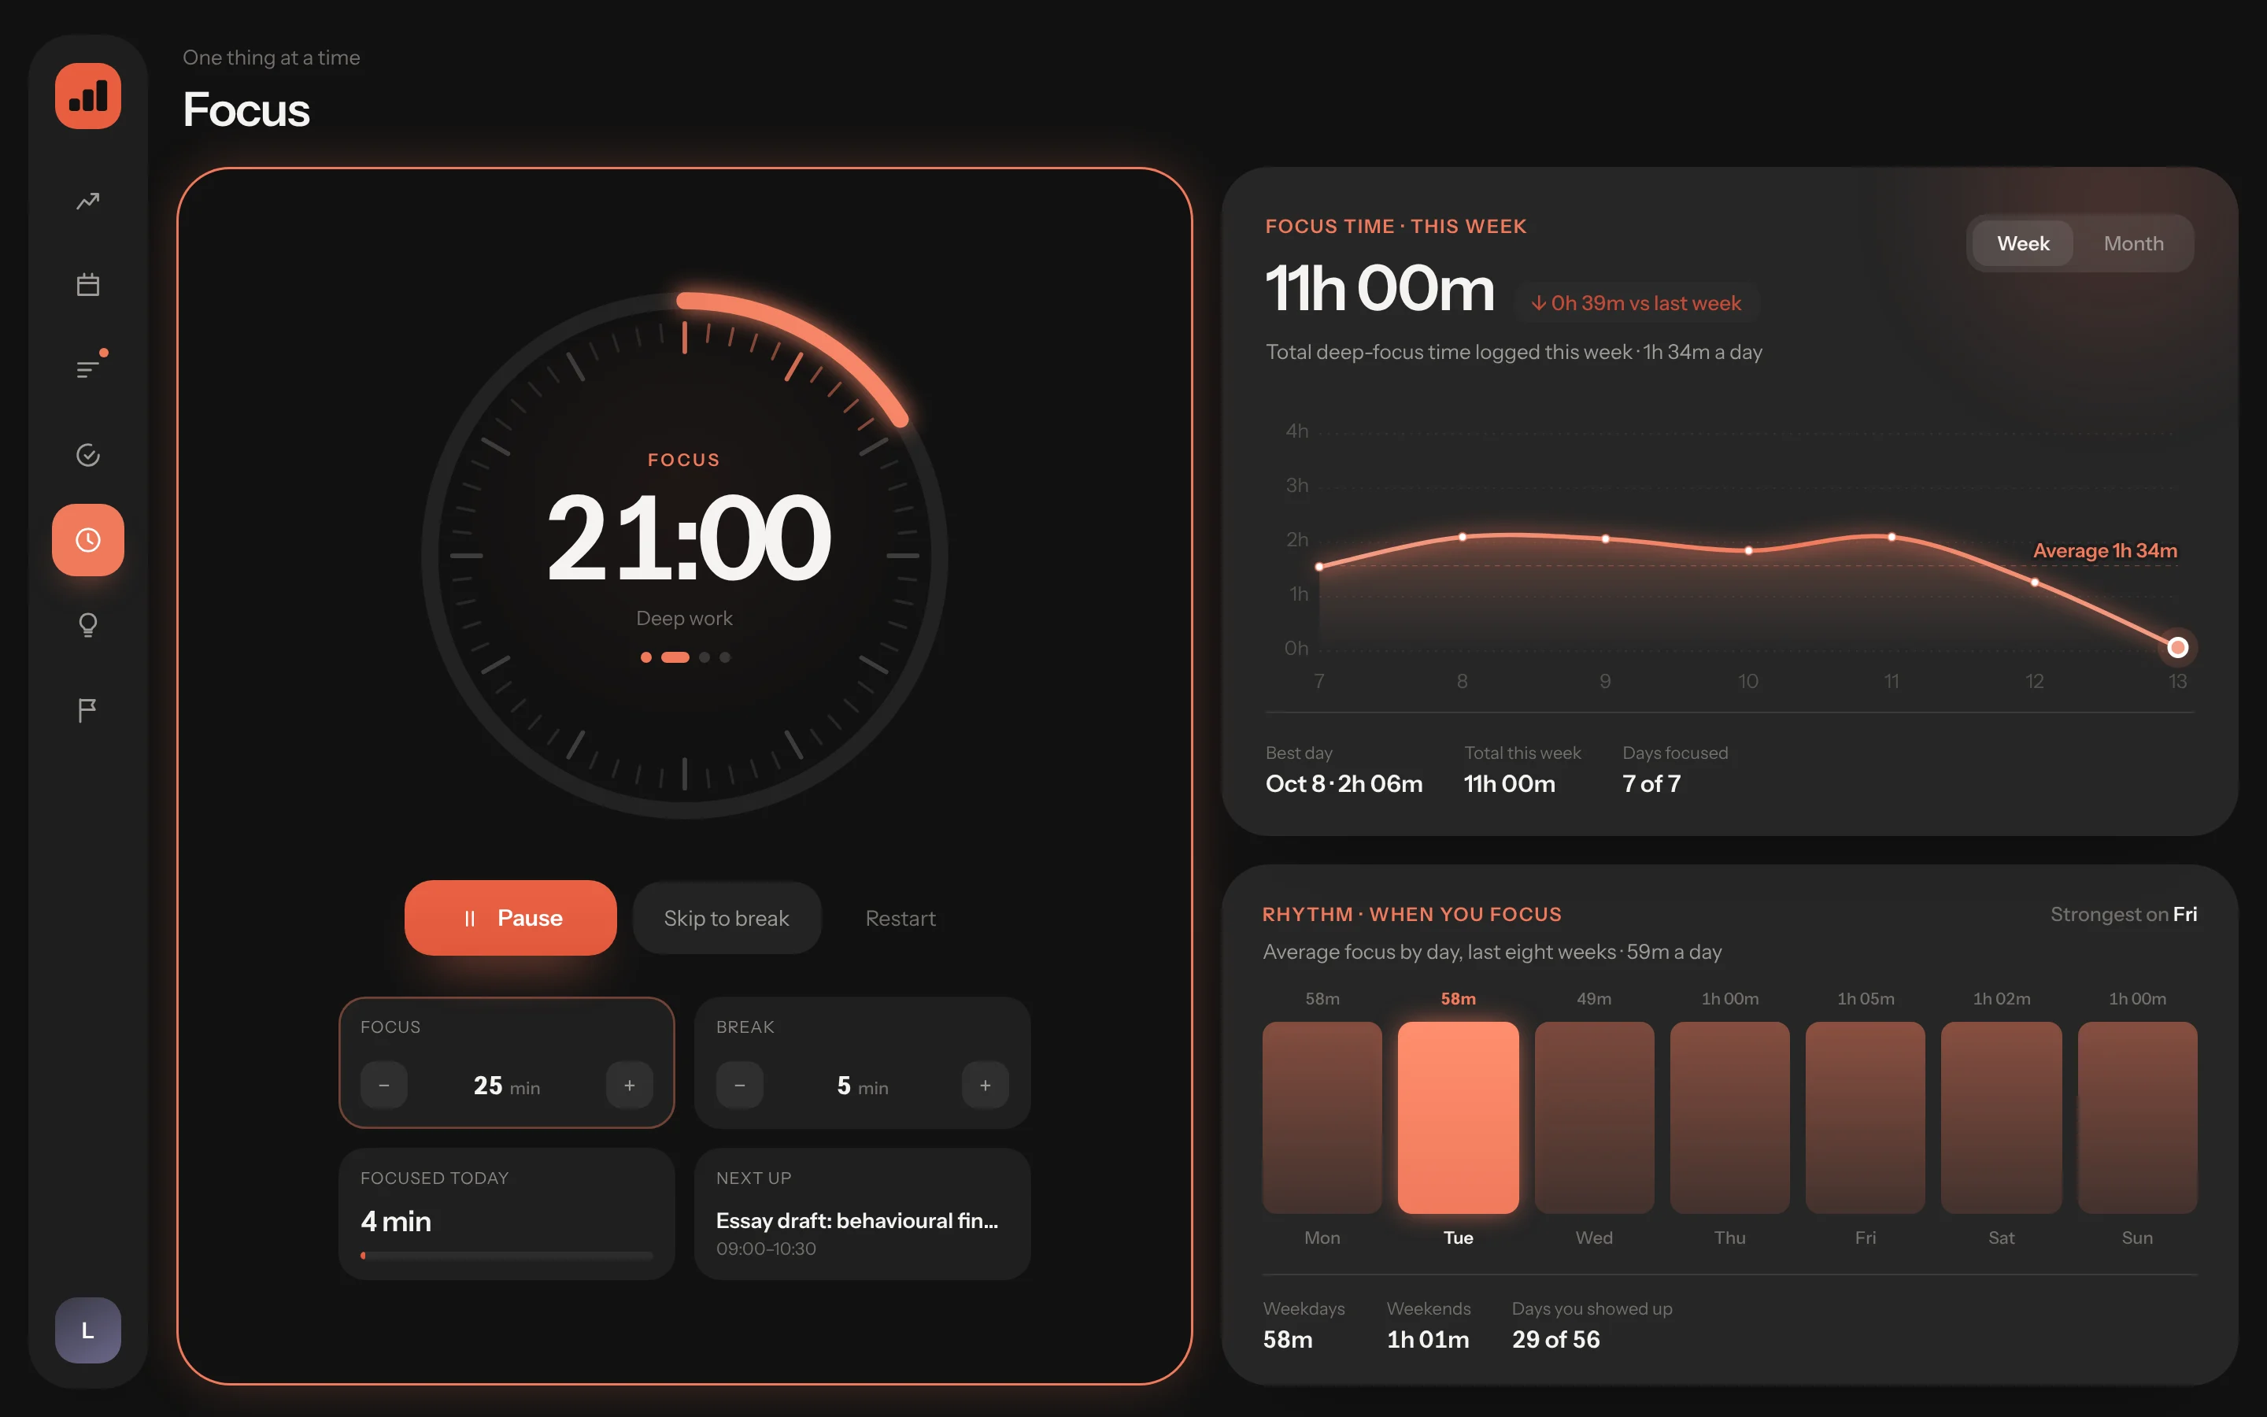Click the highlighted endpoint on day 13

(2178, 646)
